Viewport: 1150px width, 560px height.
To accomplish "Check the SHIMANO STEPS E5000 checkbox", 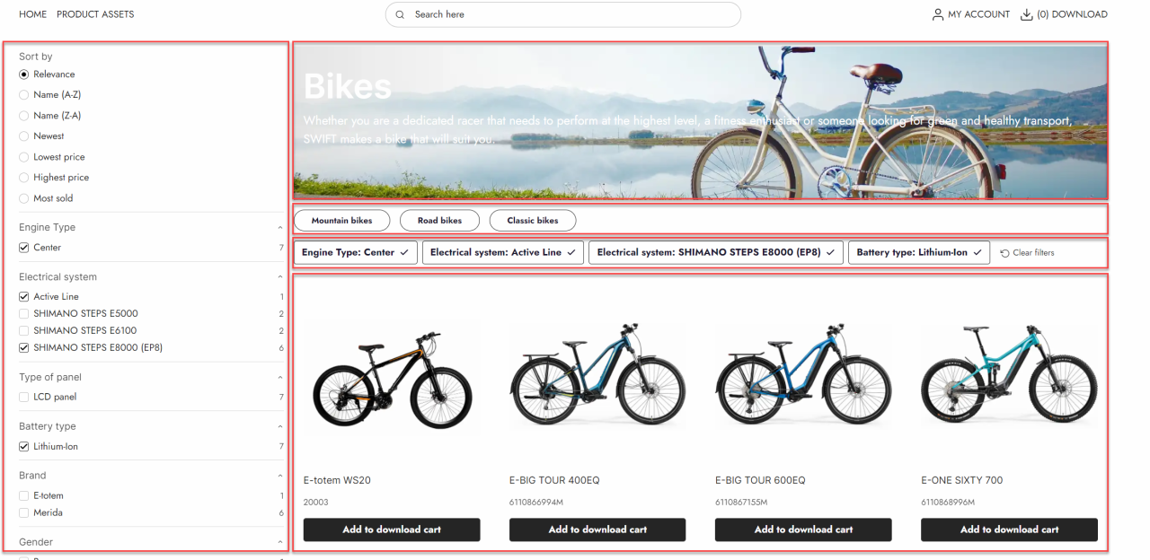I will click(24, 314).
